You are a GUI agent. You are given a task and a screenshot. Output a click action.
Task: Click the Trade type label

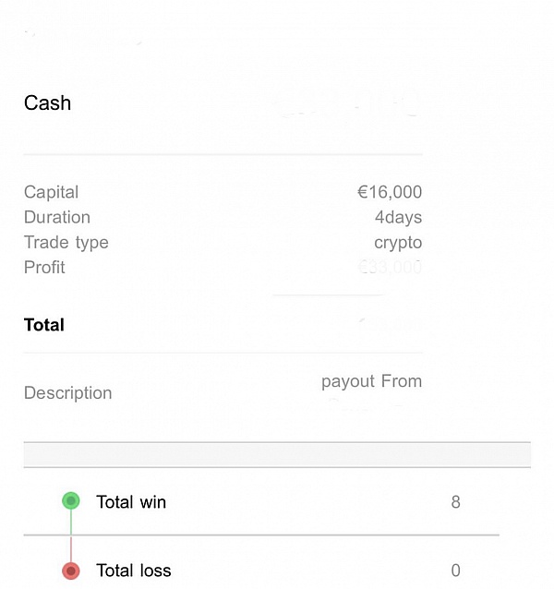point(66,243)
